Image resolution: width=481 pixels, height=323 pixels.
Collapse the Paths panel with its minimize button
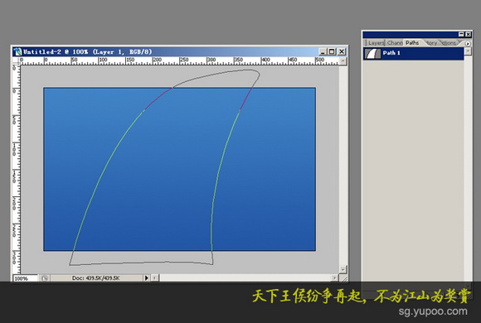[x=461, y=34]
